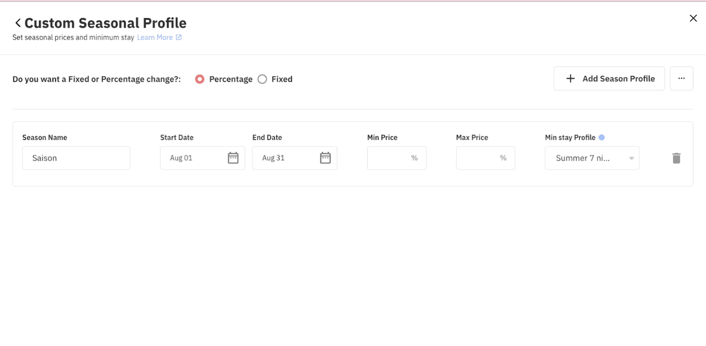This screenshot has width=706, height=346.
Task: Select the Percentage change option
Action: (x=200, y=79)
